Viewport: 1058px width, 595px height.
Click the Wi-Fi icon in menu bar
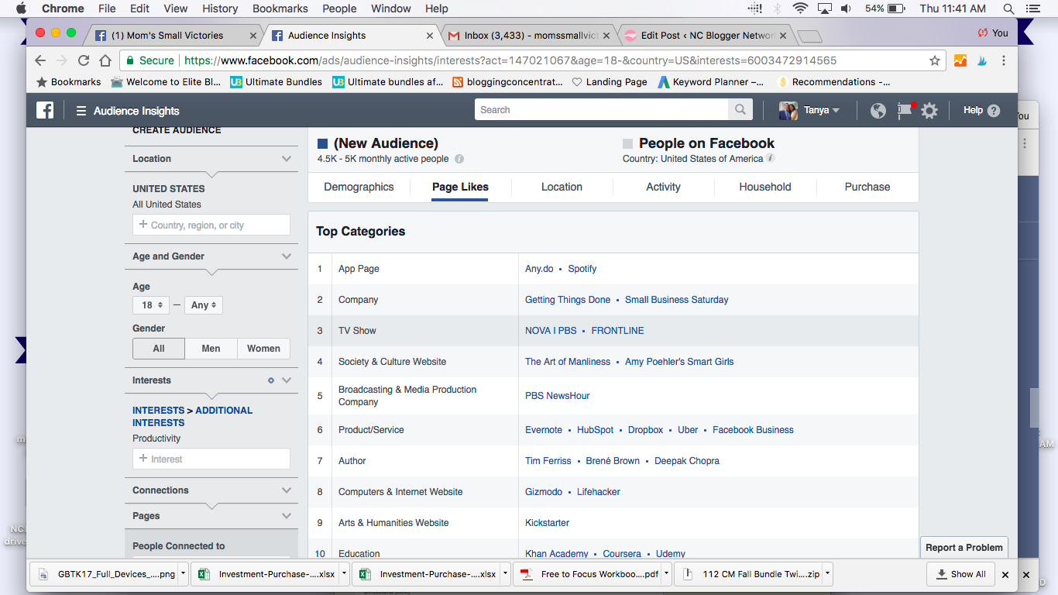coord(799,9)
